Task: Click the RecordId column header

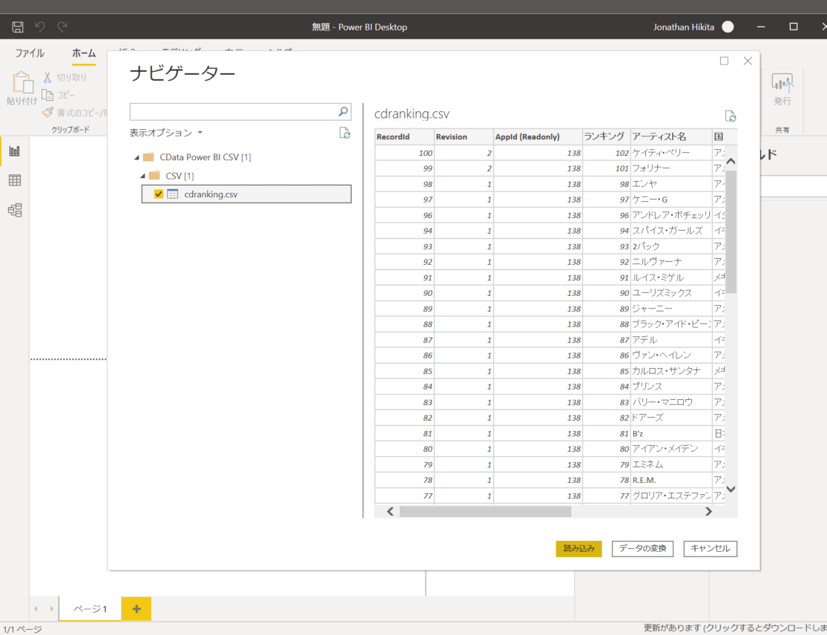Action: 404,136
